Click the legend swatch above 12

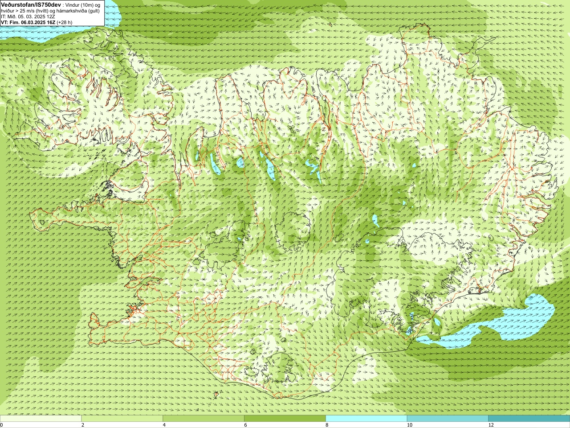click(x=529, y=419)
